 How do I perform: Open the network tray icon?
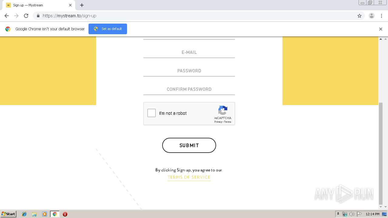pos(345,214)
